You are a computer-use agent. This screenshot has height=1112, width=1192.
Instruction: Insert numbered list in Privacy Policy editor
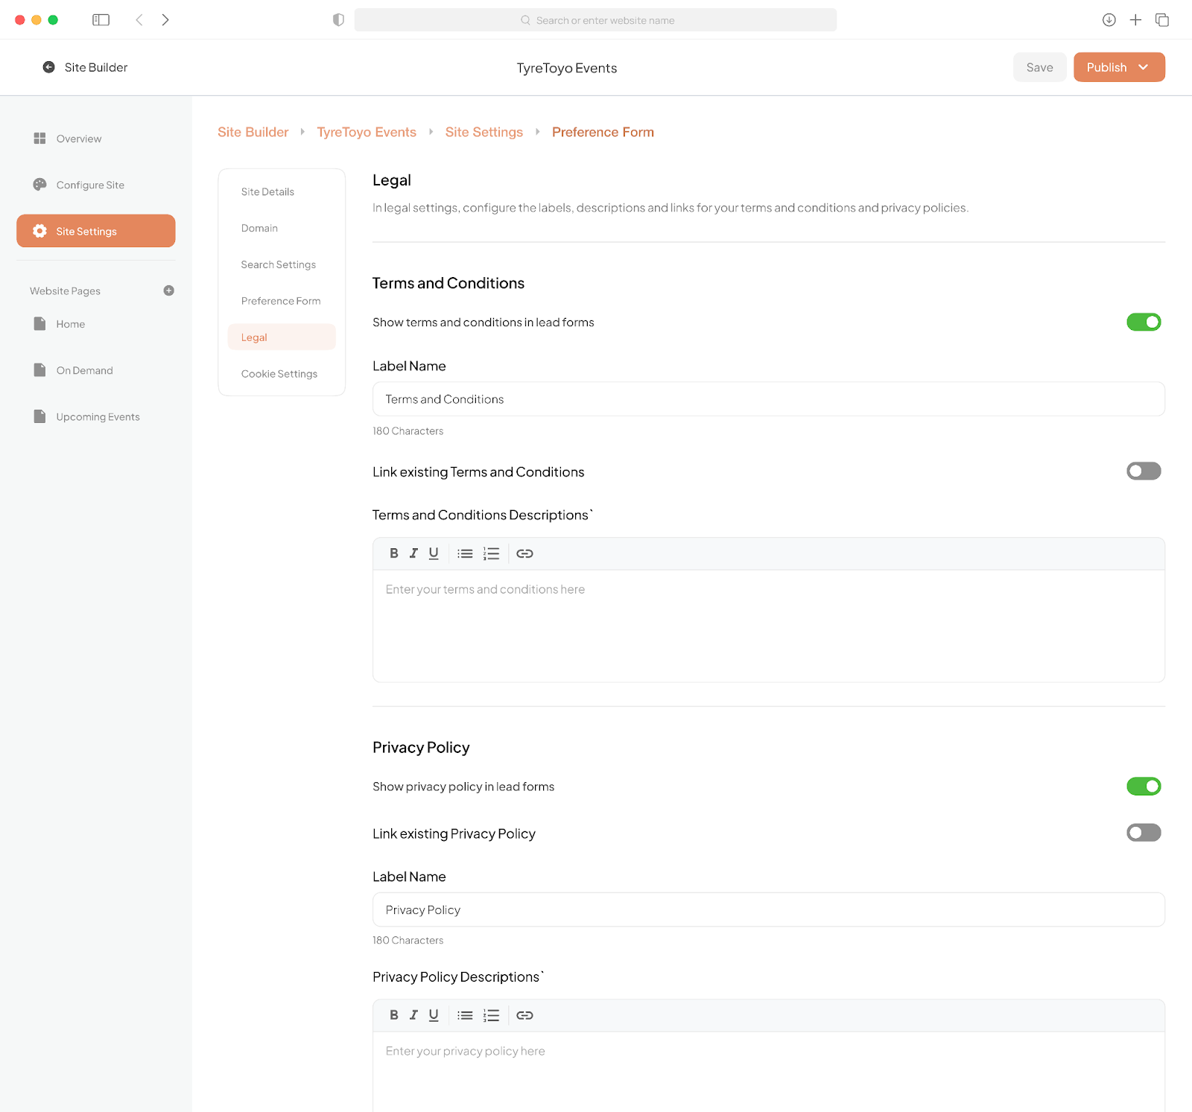[x=491, y=1015]
